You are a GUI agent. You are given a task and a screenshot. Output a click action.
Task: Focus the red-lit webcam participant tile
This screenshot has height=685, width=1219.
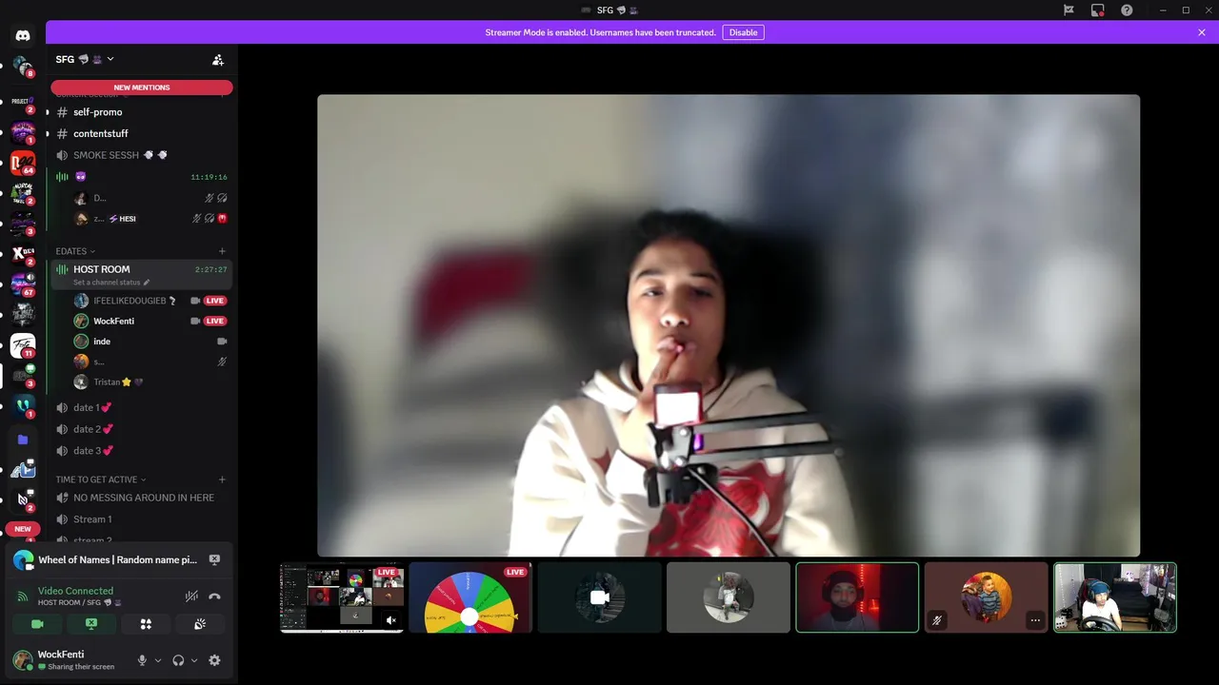pyautogui.click(x=857, y=597)
